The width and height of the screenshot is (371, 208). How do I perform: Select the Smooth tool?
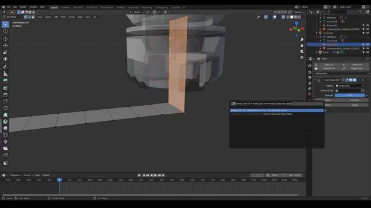click(5, 128)
